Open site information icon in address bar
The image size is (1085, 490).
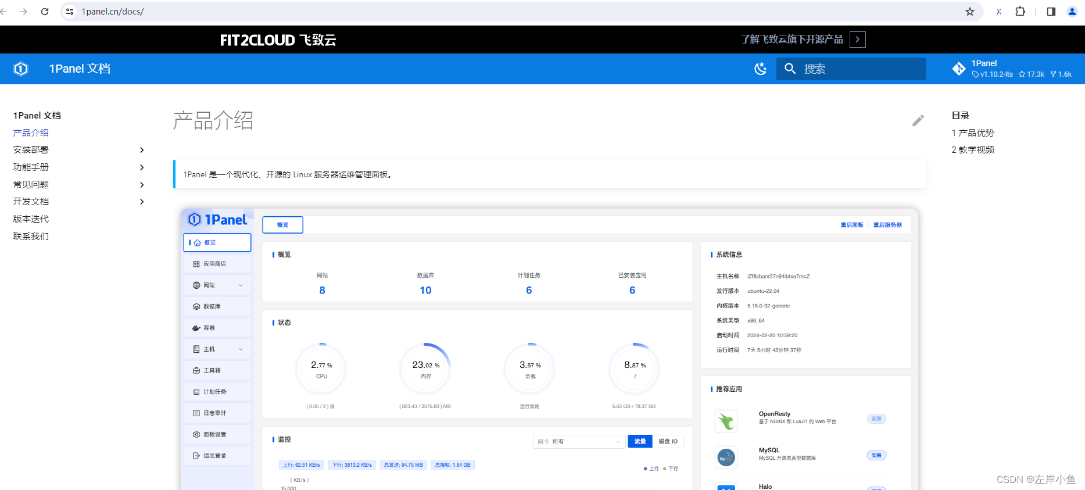point(70,12)
